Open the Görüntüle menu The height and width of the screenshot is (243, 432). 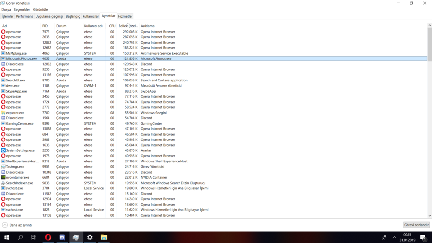[x=40, y=10]
